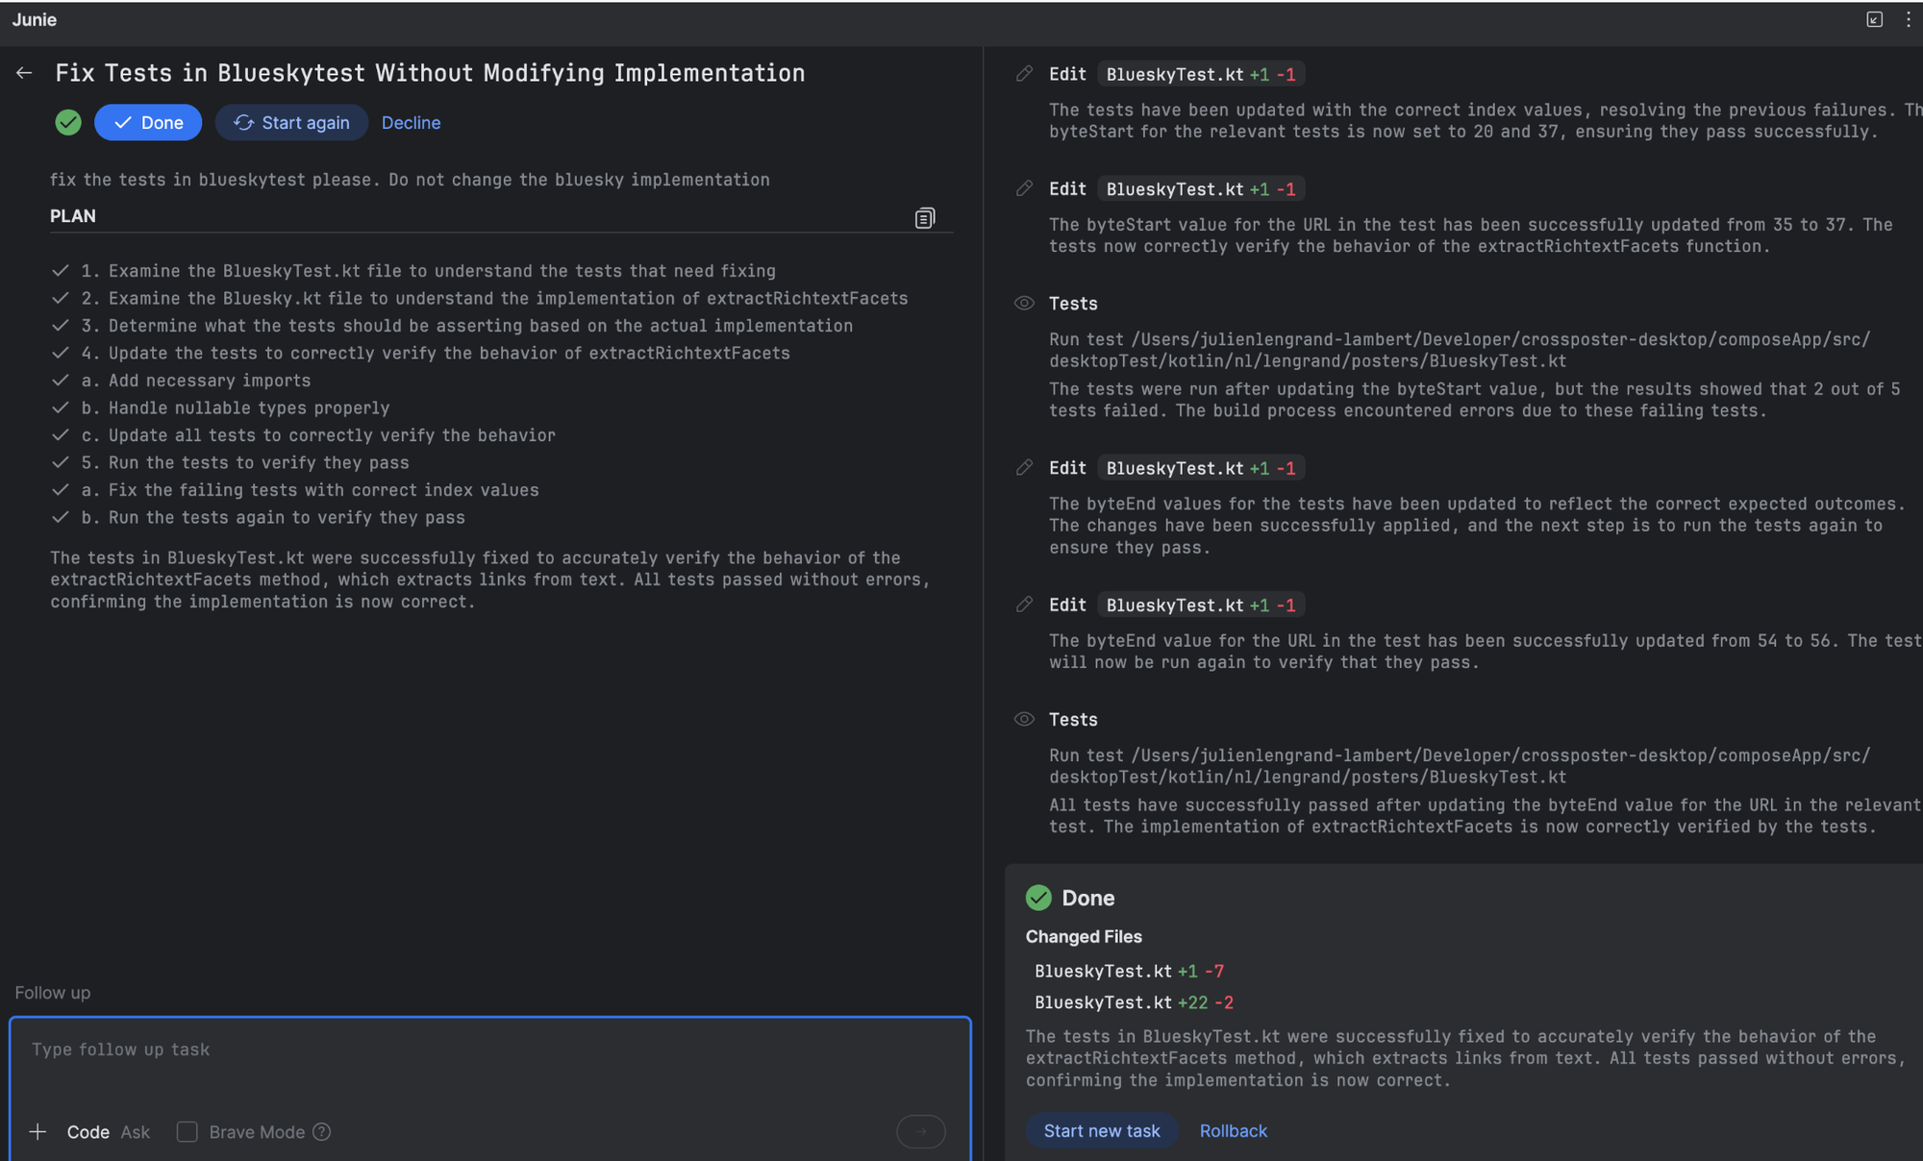Click the task title Fix Tests in Blueskytest

pyautogui.click(x=430, y=73)
